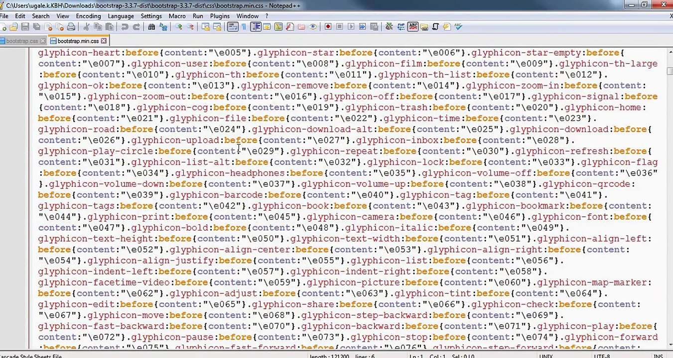
Task: Click the UNIX line-ending status field
Action: [x=545, y=356]
